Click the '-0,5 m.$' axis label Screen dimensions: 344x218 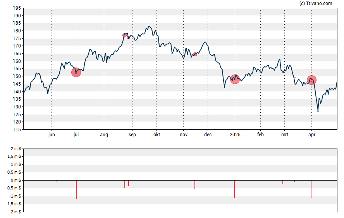(14, 188)
